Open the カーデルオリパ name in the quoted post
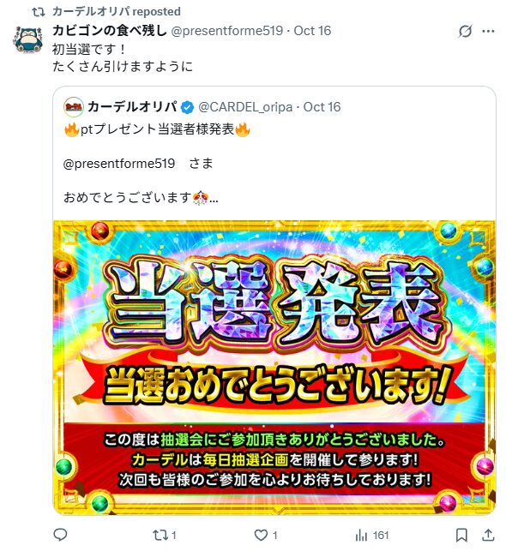 coord(133,107)
